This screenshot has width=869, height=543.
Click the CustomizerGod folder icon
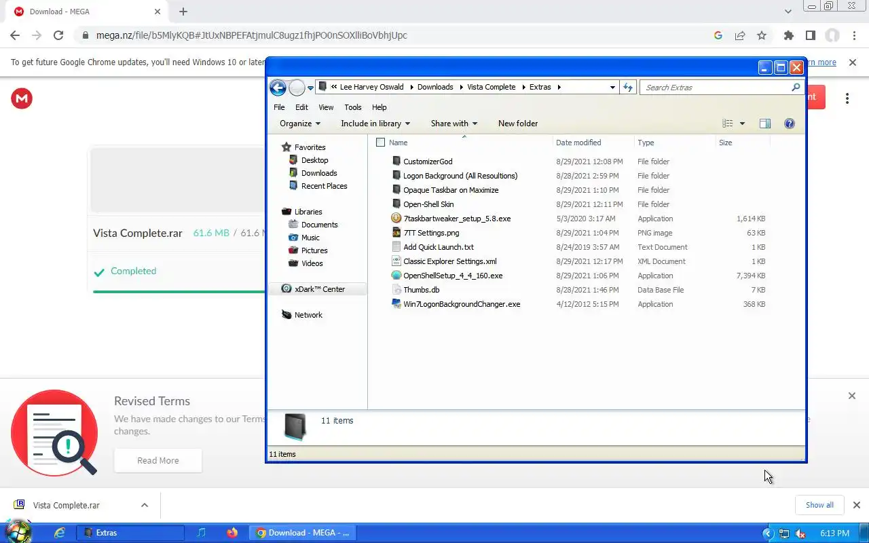click(x=396, y=162)
